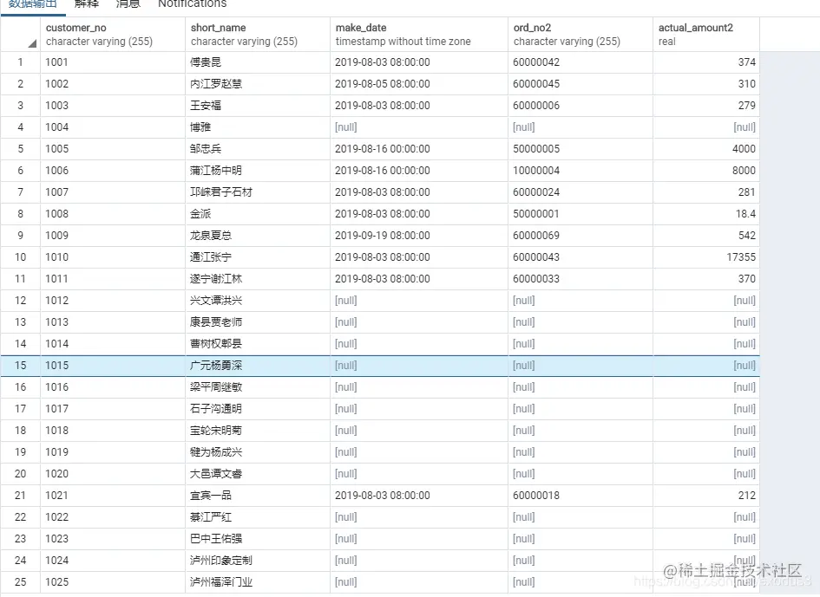
Task: Click customer_no cell 1004
Action: (x=113, y=127)
